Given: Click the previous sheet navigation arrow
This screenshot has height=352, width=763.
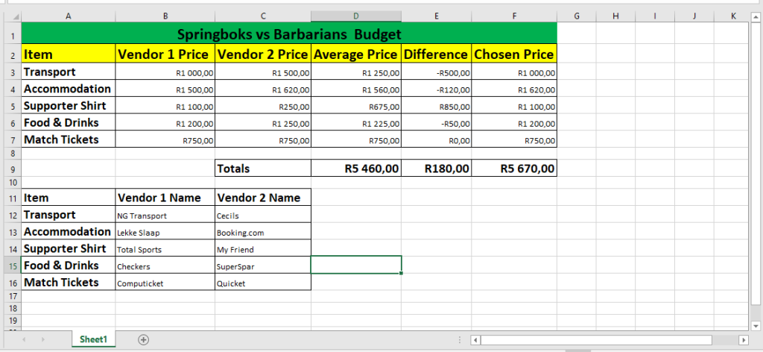Looking at the screenshot, I should coord(25,339).
